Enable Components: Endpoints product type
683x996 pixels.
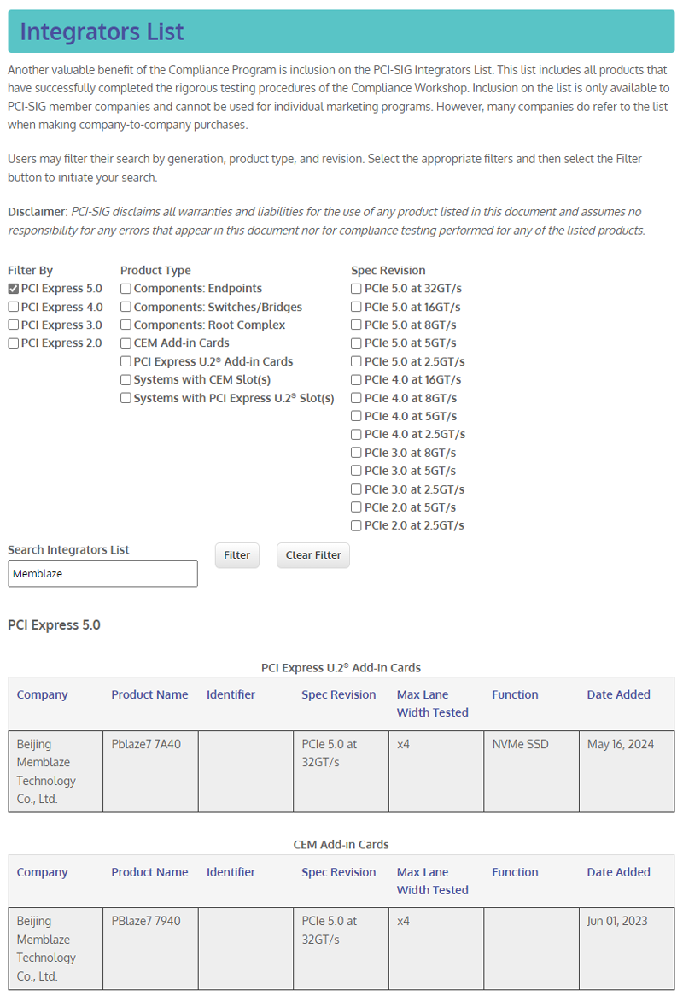126,289
